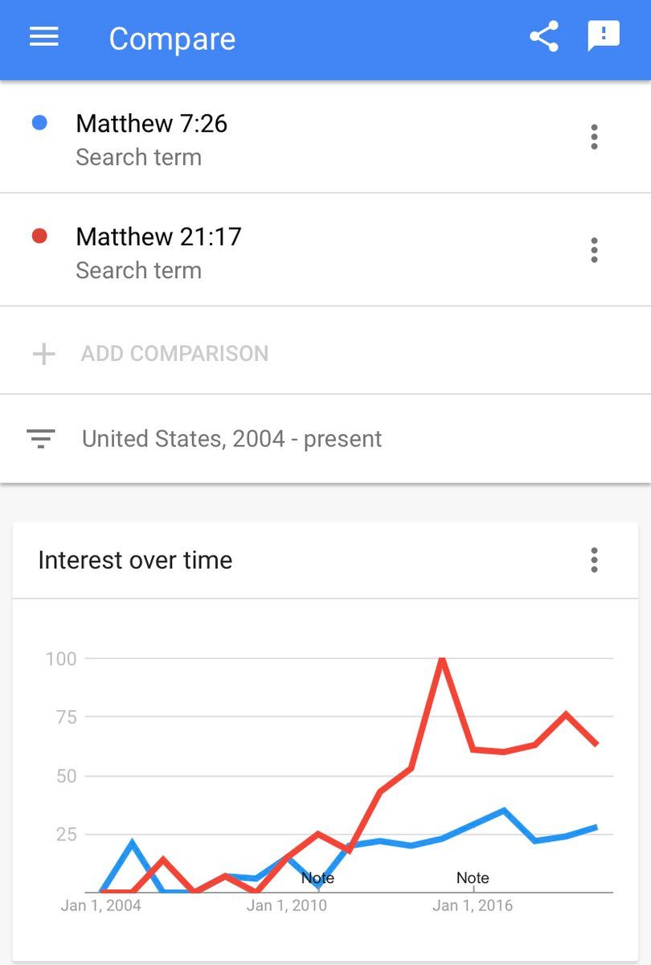
Task: Change the United States, 2004 - present filter
Action: [x=231, y=439]
